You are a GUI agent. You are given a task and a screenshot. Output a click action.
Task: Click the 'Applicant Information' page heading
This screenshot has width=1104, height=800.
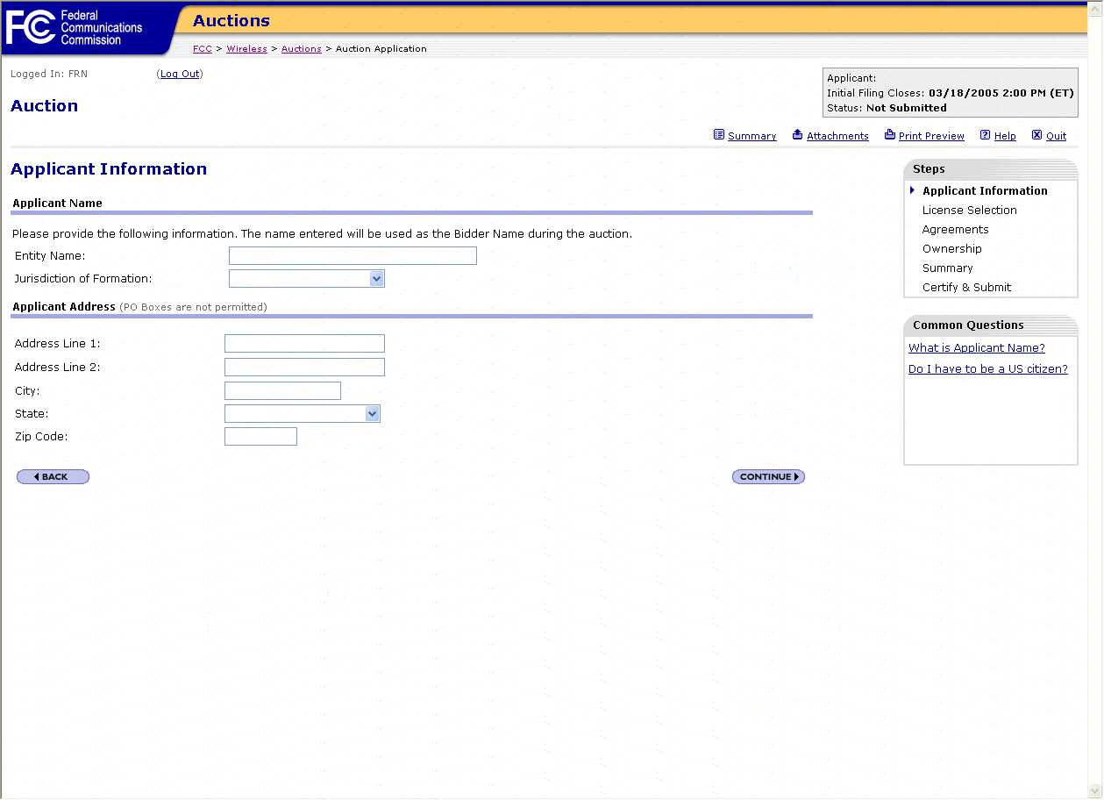[109, 169]
